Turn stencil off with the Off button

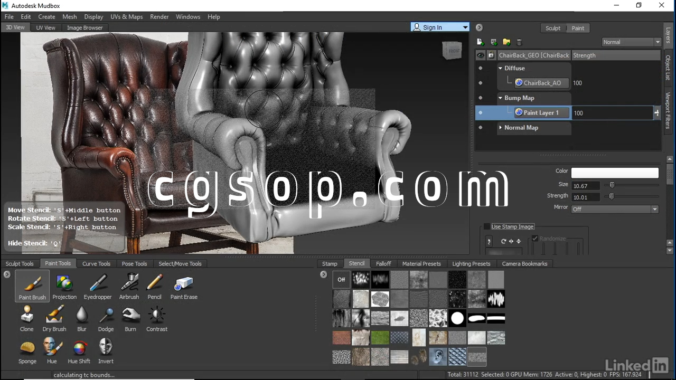(x=341, y=280)
